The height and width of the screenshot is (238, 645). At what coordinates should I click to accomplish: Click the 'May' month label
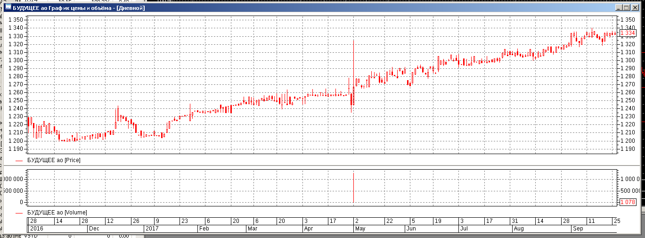click(x=360, y=229)
